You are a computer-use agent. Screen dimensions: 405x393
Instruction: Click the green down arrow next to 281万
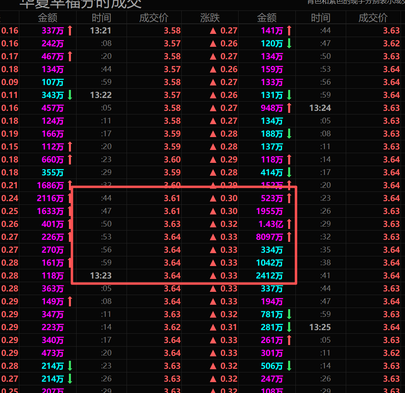pyautogui.click(x=289, y=327)
